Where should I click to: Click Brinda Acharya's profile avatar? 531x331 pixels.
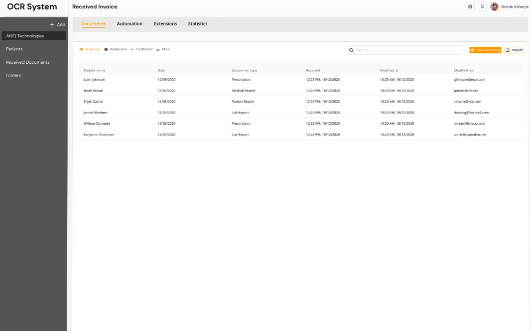point(494,6)
